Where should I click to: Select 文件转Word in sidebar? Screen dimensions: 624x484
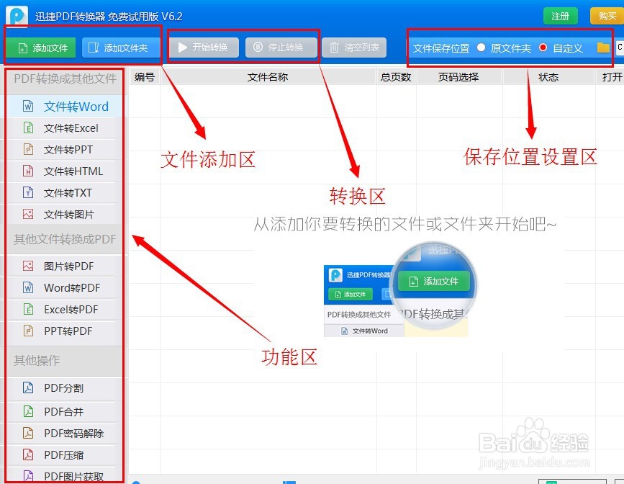pyautogui.click(x=65, y=107)
